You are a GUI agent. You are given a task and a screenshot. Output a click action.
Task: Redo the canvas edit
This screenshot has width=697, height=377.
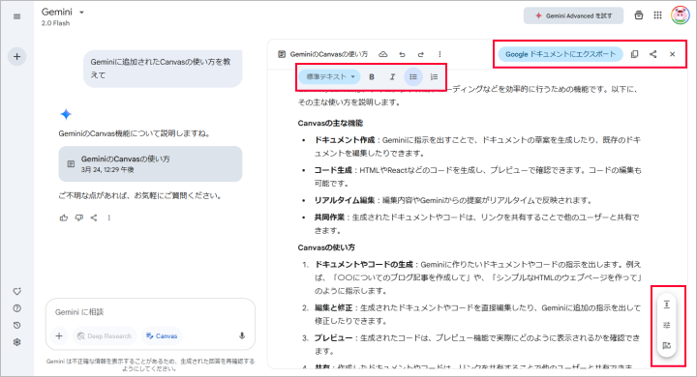tap(420, 54)
